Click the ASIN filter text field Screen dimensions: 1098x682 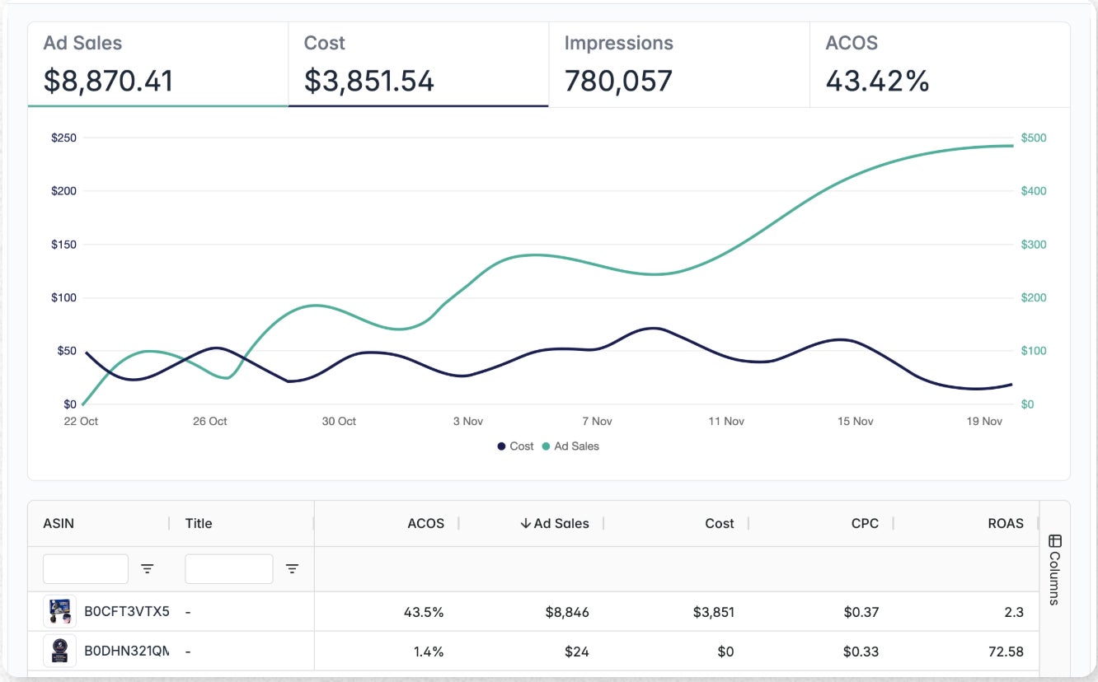86,568
